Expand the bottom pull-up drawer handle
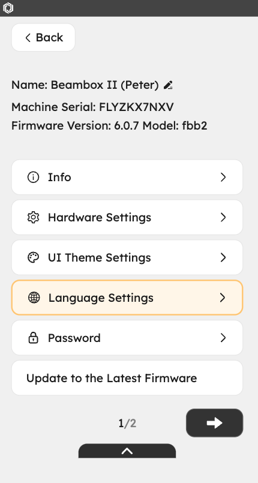This screenshot has height=483, width=258. 127,451
